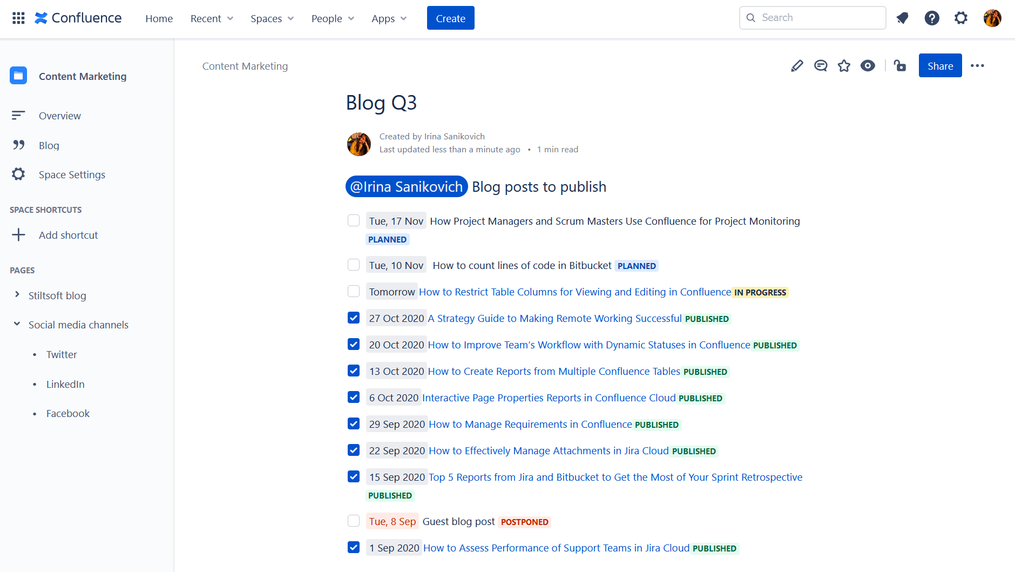Viewport: 1015px width, 572px height.
Task: Click the plus icon for Add shortcut
Action: [x=18, y=235]
